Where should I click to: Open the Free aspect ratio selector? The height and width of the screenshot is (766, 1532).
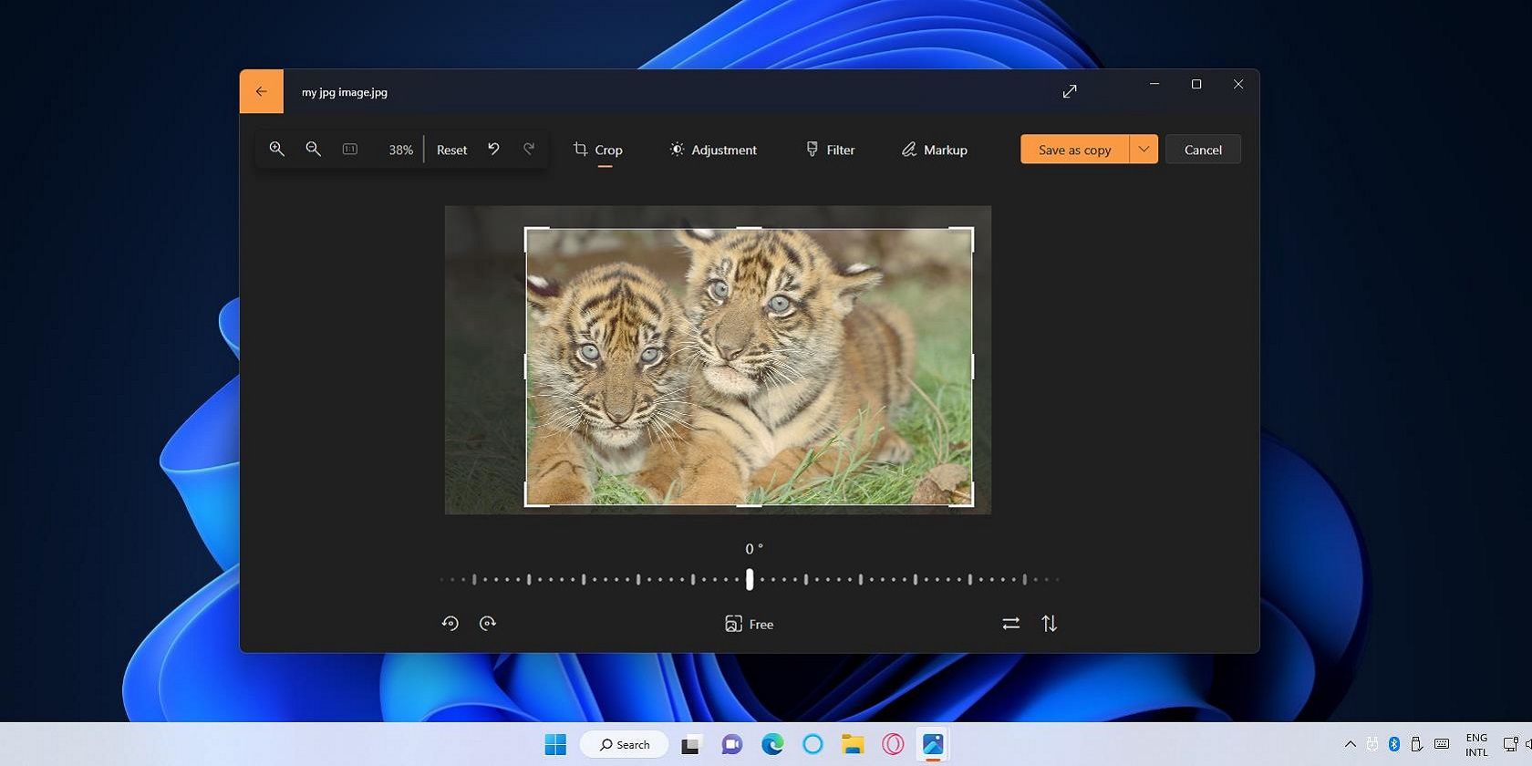(749, 624)
